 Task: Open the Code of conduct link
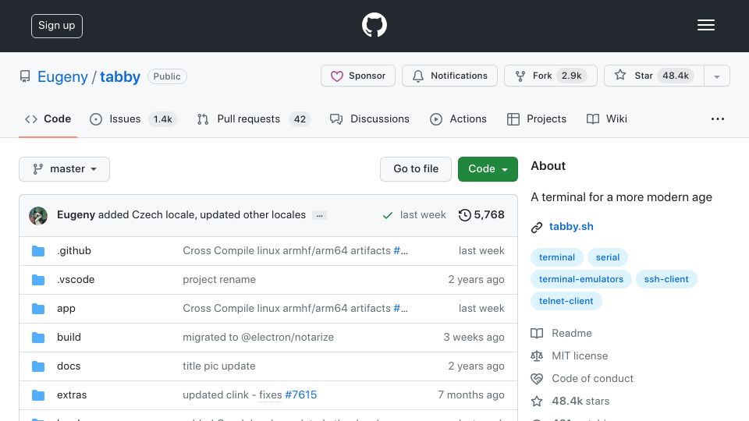pyautogui.click(x=592, y=379)
